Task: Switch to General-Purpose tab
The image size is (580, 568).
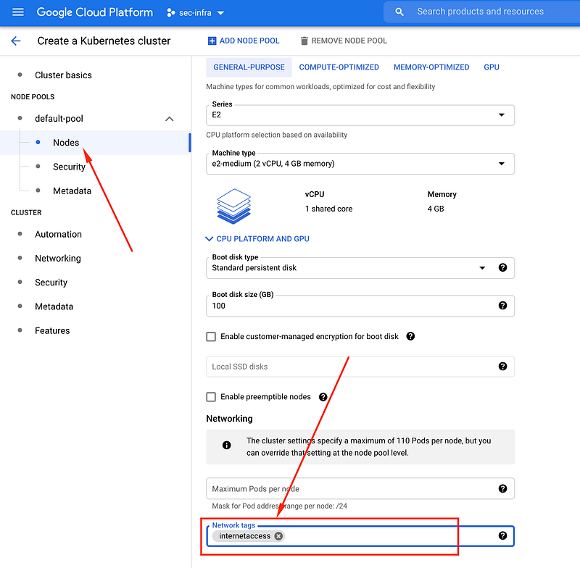Action: coord(249,67)
